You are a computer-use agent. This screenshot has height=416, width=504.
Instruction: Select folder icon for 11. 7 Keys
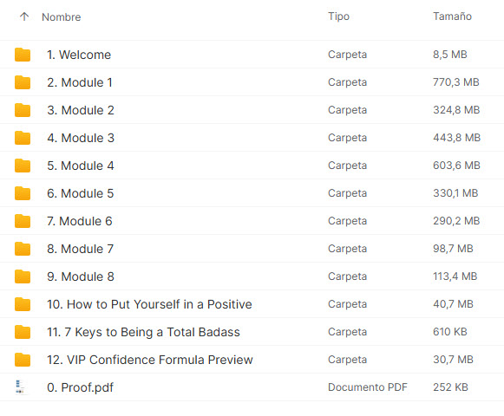click(23, 332)
